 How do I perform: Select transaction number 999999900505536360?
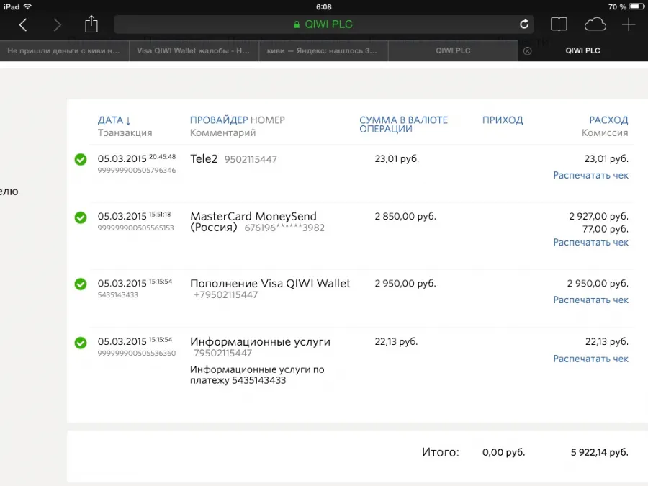click(137, 353)
